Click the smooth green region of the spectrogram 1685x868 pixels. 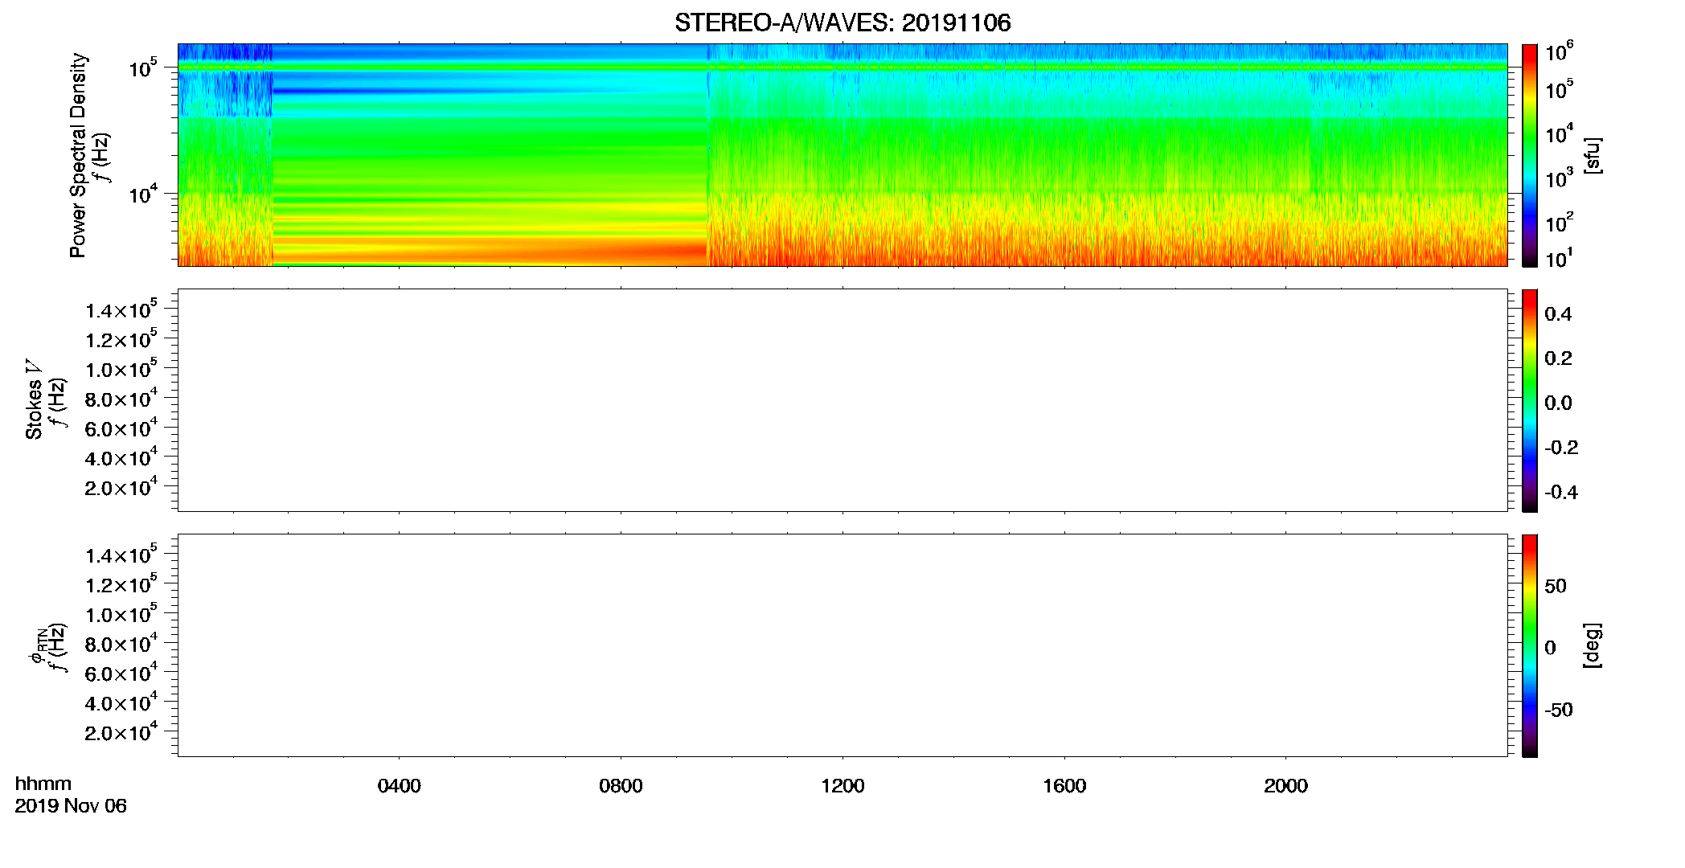(490, 153)
